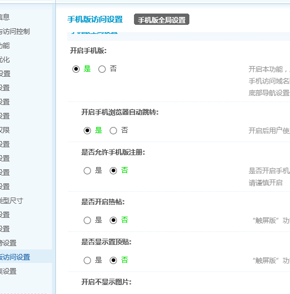Click the 手机版访问设置 page heading
The width and height of the screenshot is (290, 294).
[95, 19]
